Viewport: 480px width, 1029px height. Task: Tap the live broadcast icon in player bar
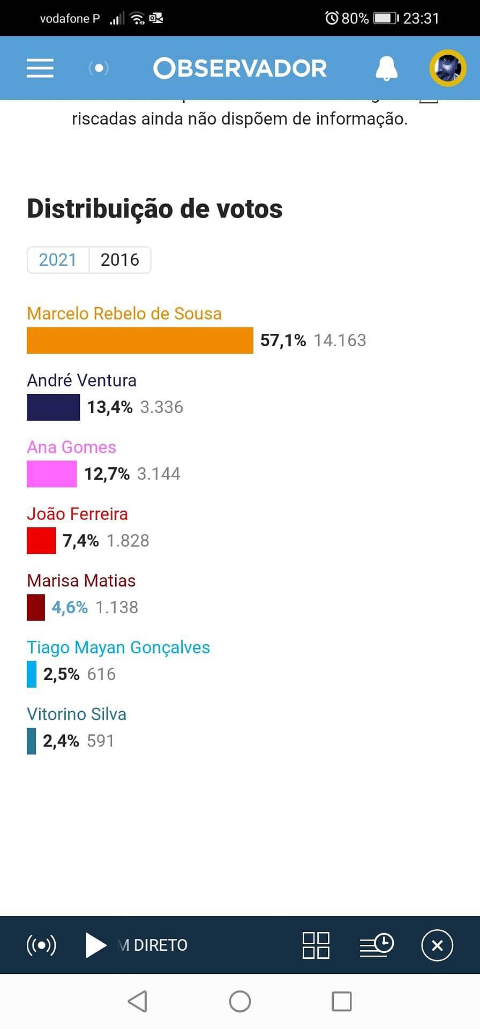click(x=41, y=945)
